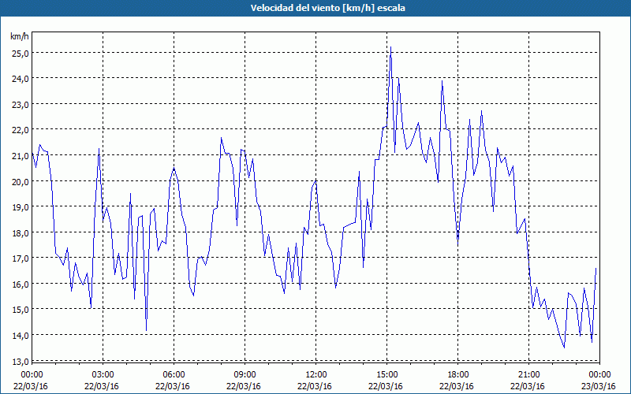Viewport: 631px width, 394px height.
Task: Select the '19,0' y-axis value
Action: 19,206
